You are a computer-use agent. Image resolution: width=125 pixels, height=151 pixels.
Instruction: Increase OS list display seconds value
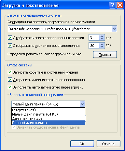point(102,36)
